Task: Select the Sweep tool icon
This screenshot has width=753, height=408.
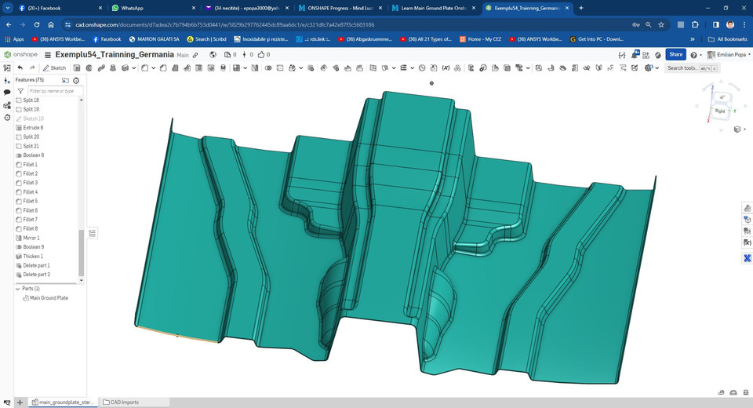Action: (101, 67)
